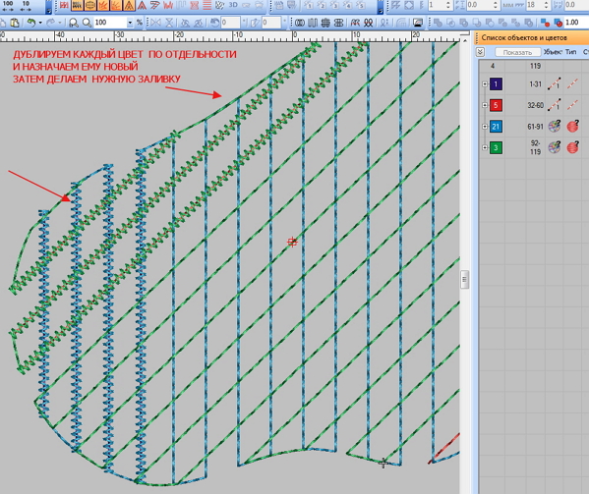Click the rotate counterclockwise icon
Screen dimensions: 589x494
pos(214,23)
